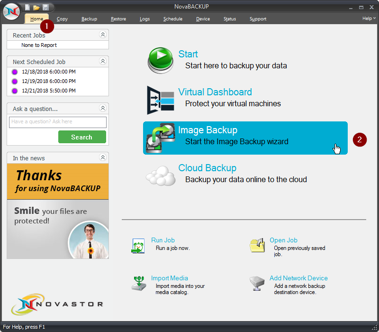Click the Import Media link
The height and width of the screenshot is (332, 379).
[x=170, y=278]
